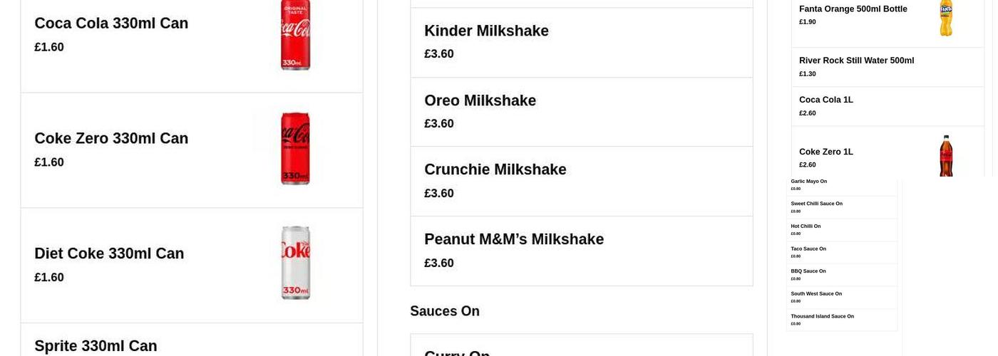
Task: Click the Fanta Orange bottle image
Action: [946, 19]
